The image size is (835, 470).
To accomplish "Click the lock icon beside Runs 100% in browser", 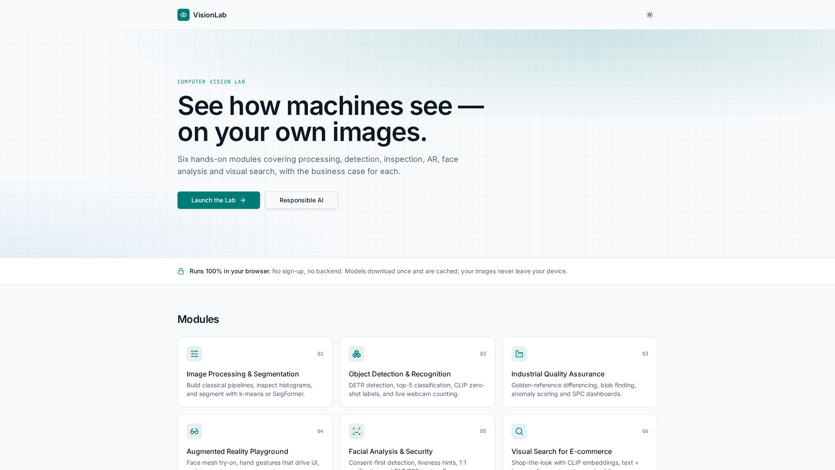I will coord(181,271).
